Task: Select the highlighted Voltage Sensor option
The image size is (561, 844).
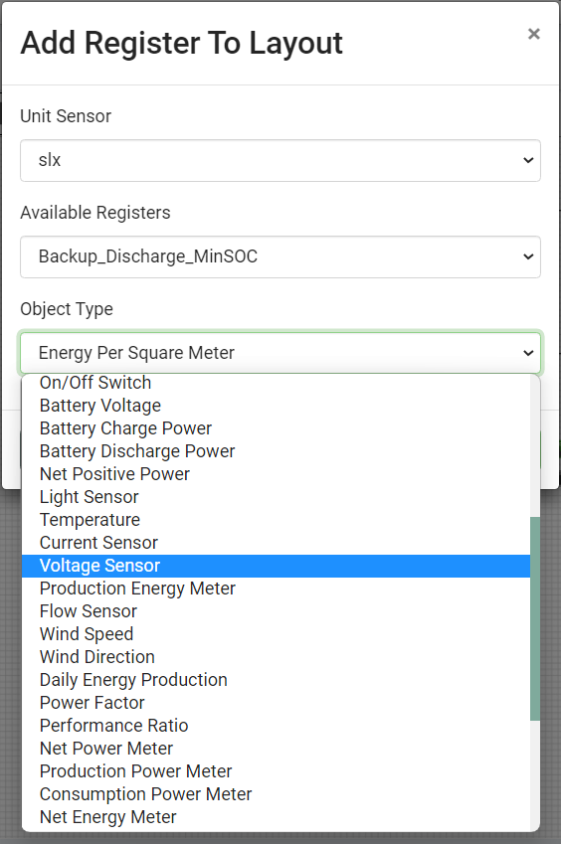Action: (277, 566)
